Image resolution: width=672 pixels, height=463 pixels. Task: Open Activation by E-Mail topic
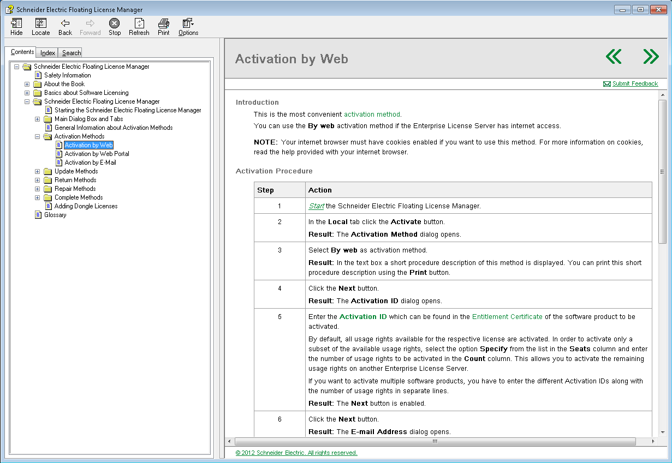point(90,163)
